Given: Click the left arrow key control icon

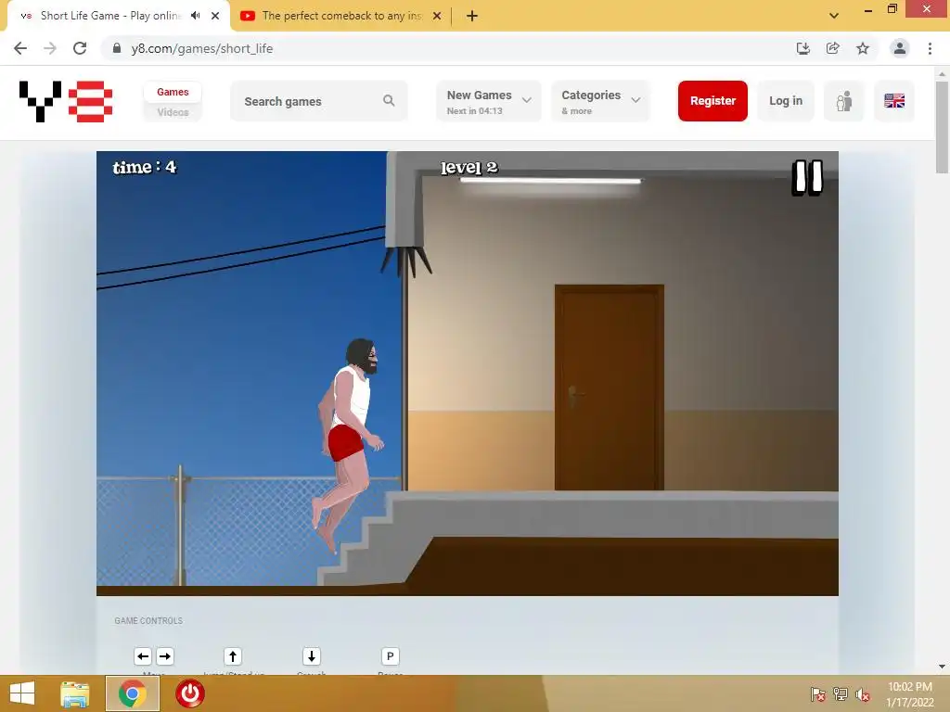Looking at the screenshot, I should 143,656.
